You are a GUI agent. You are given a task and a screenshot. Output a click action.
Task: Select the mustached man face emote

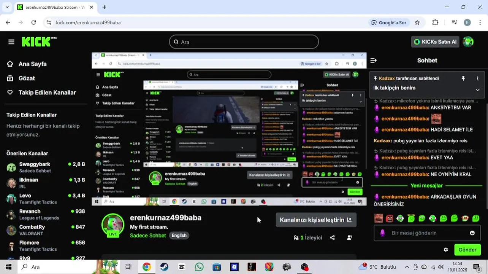coord(378,218)
